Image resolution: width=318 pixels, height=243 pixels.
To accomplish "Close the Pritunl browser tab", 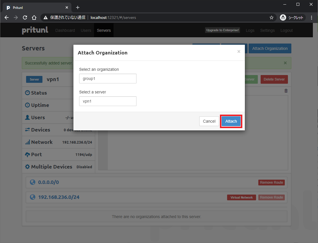I will (67, 7).
